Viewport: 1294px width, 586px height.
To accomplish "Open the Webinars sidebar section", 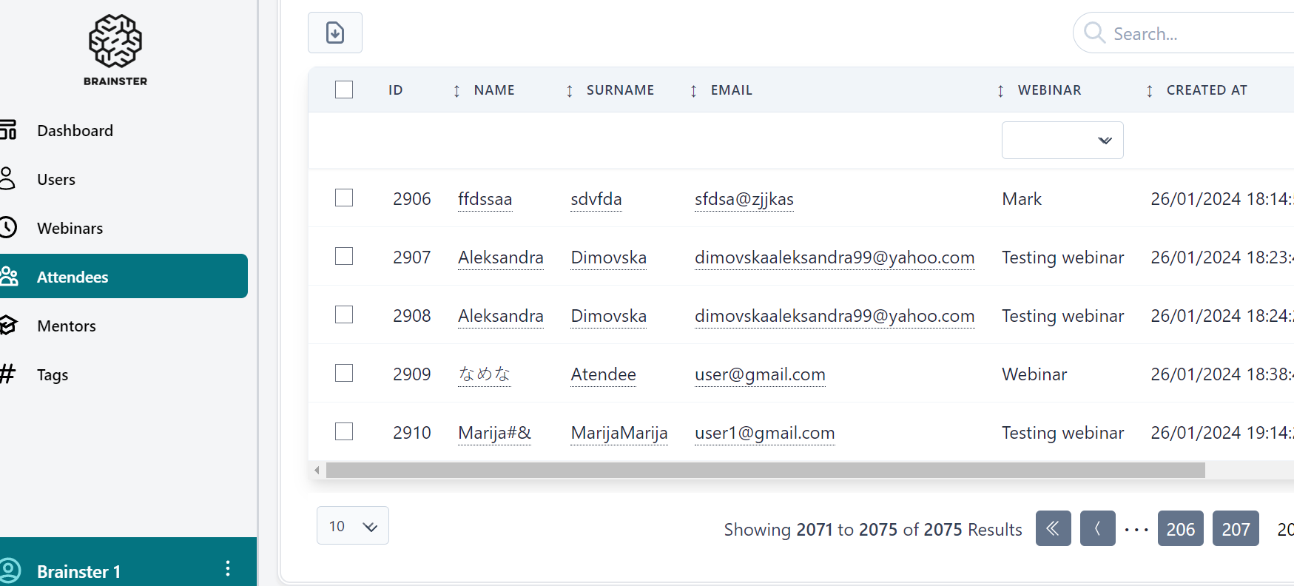I will coord(70,229).
